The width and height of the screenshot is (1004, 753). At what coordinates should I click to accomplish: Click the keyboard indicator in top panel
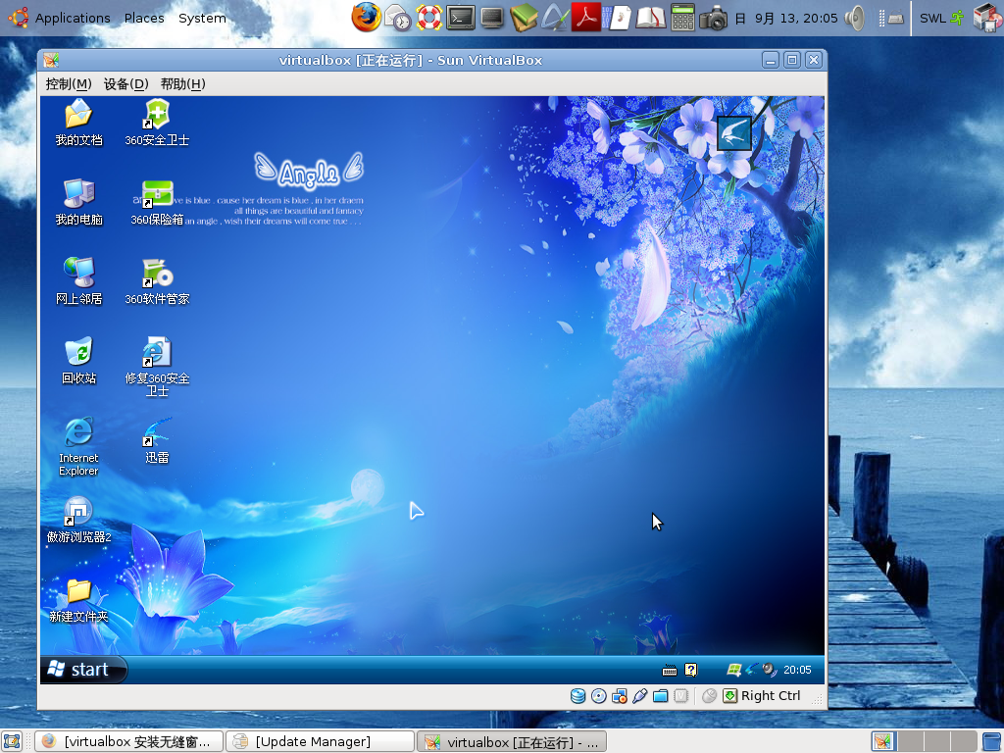(896, 19)
